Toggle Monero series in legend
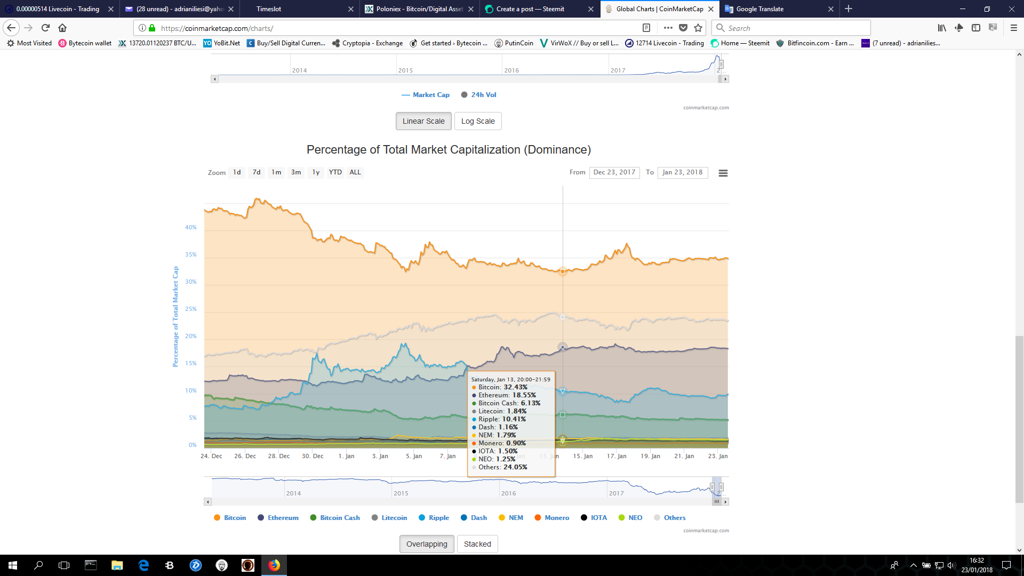This screenshot has width=1024, height=576. pos(552,518)
